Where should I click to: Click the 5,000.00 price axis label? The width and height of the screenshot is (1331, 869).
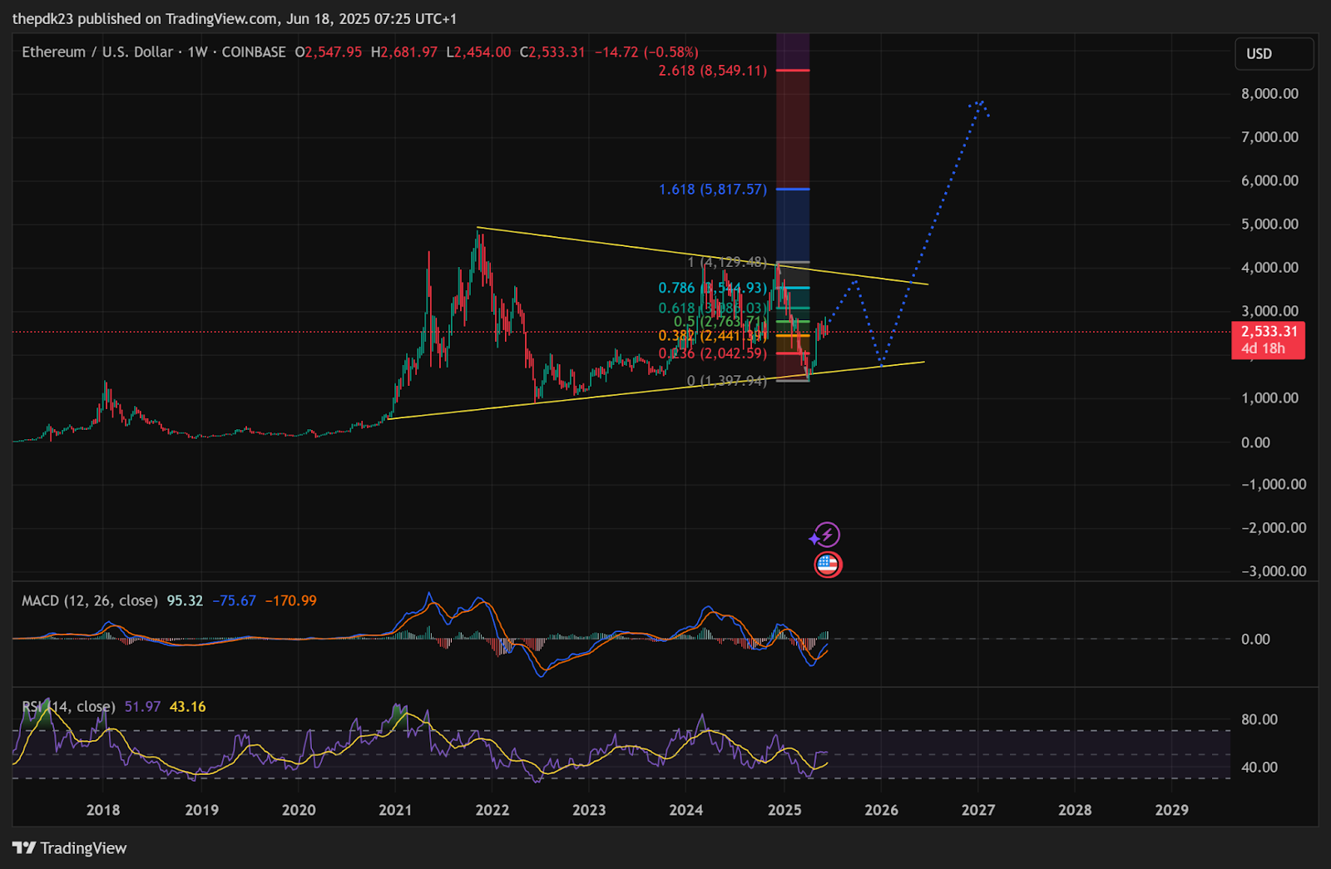(1269, 225)
